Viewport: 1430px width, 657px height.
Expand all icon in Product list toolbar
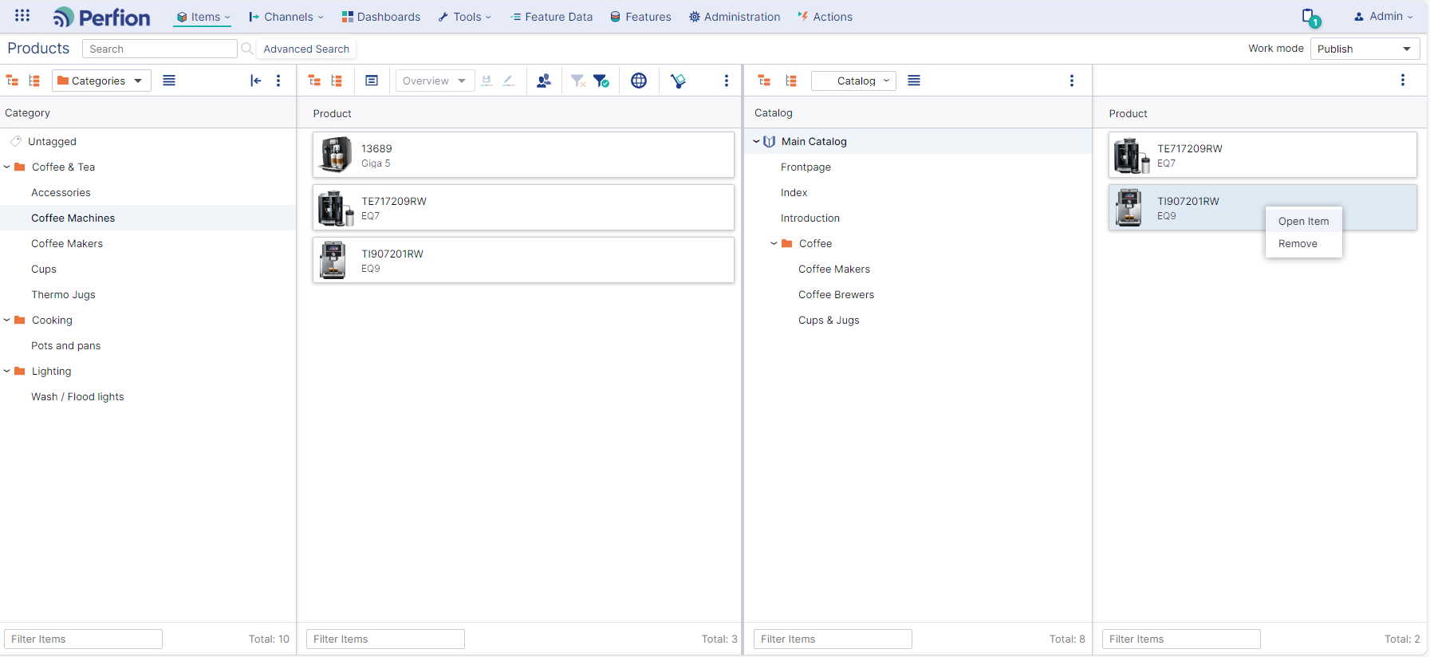point(337,81)
